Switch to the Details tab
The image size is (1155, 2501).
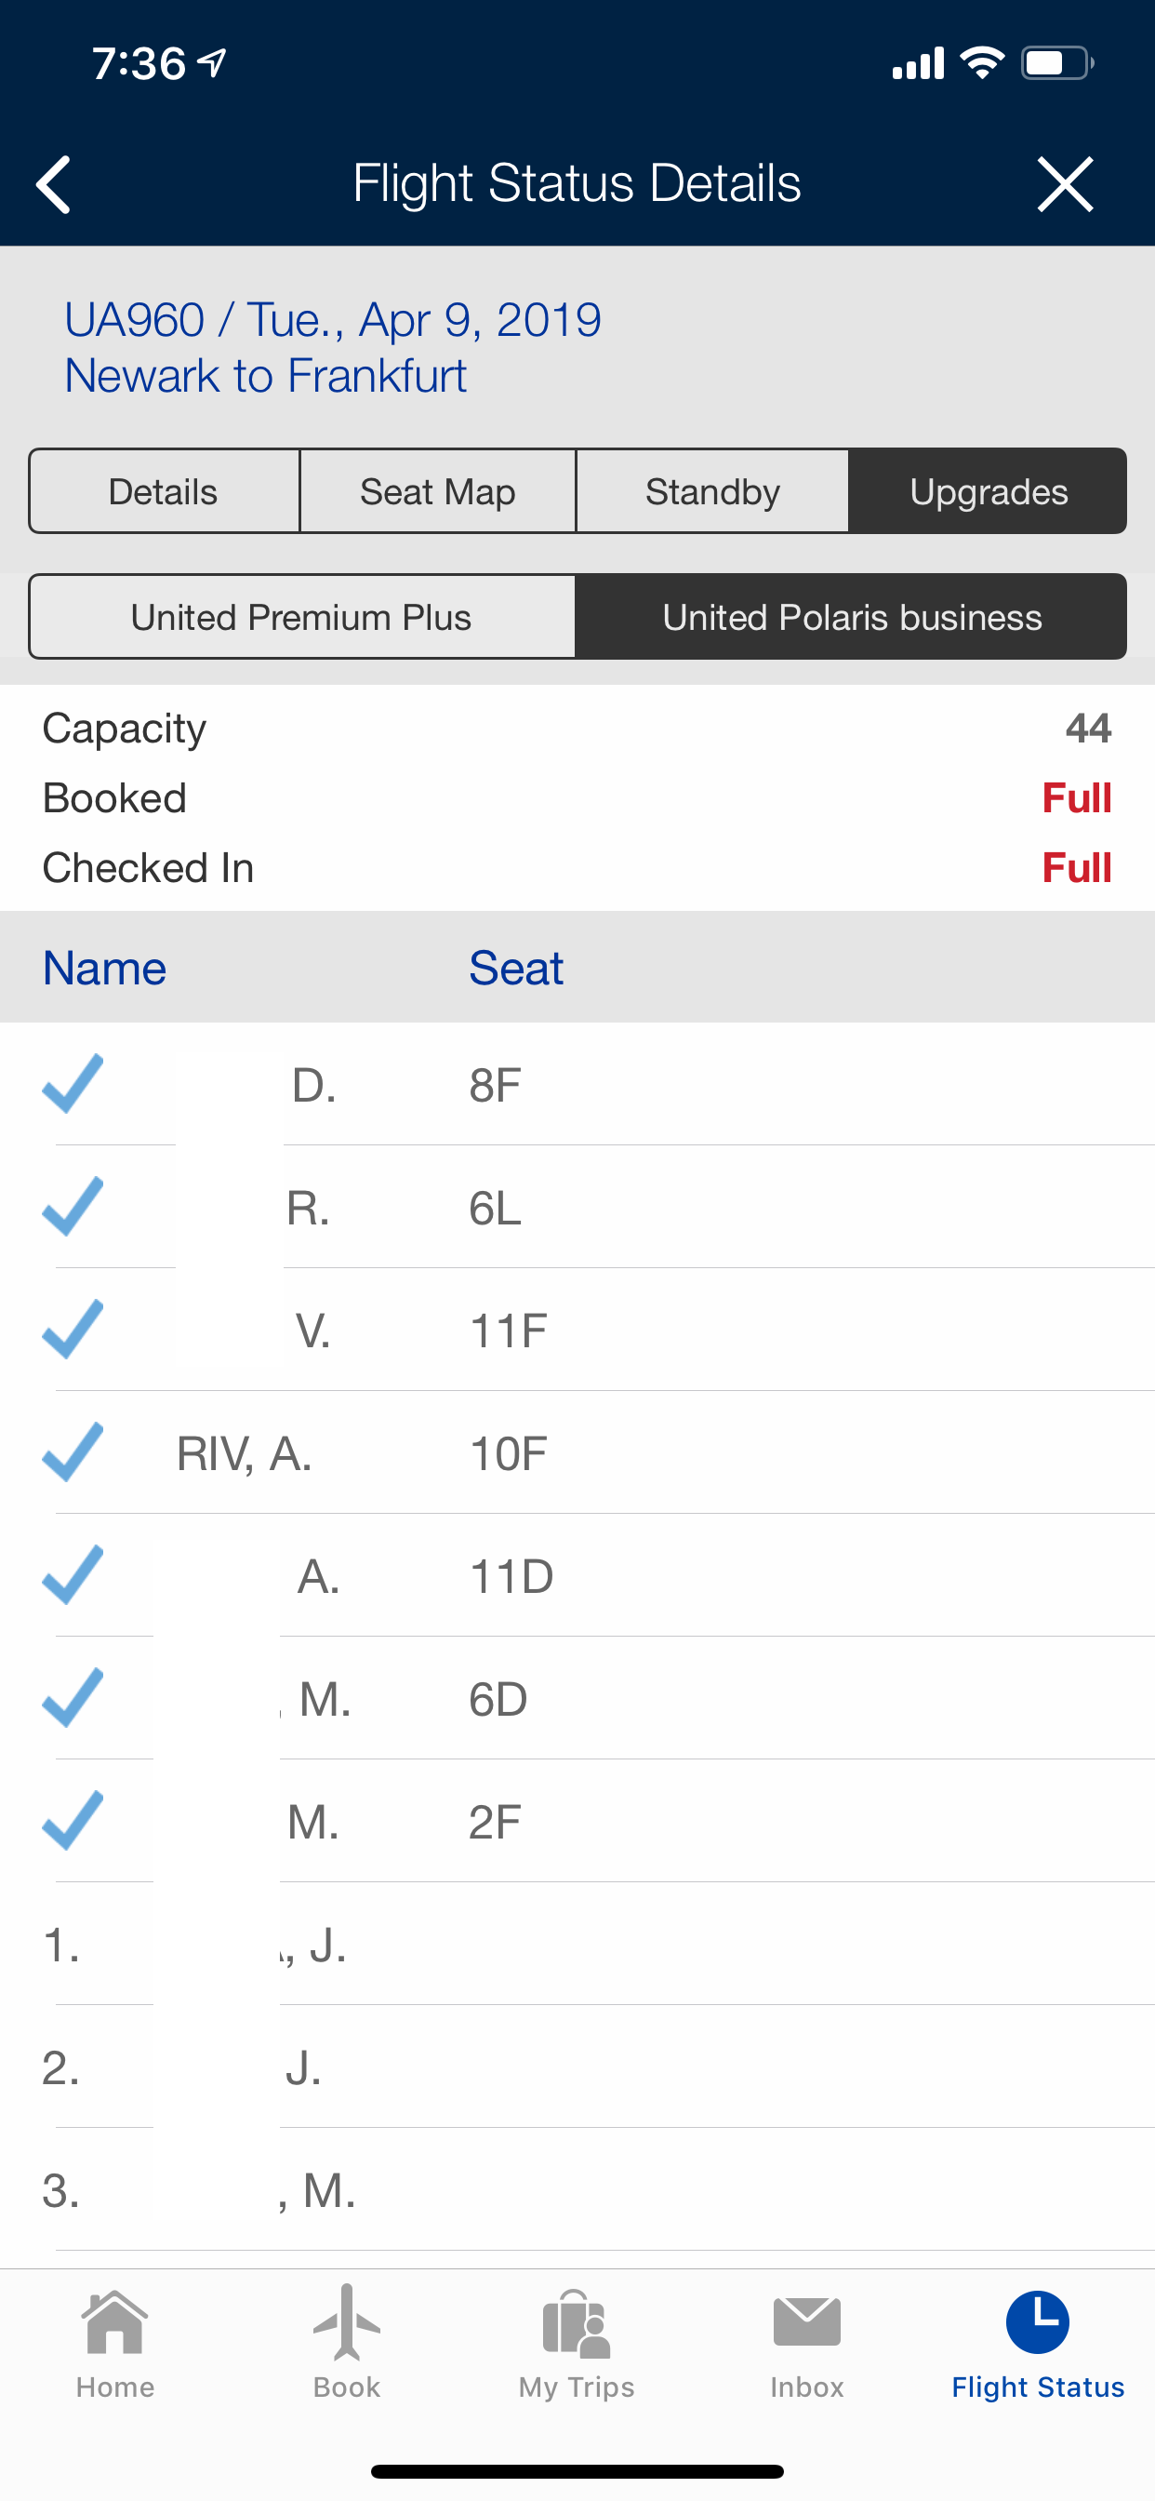tap(163, 491)
